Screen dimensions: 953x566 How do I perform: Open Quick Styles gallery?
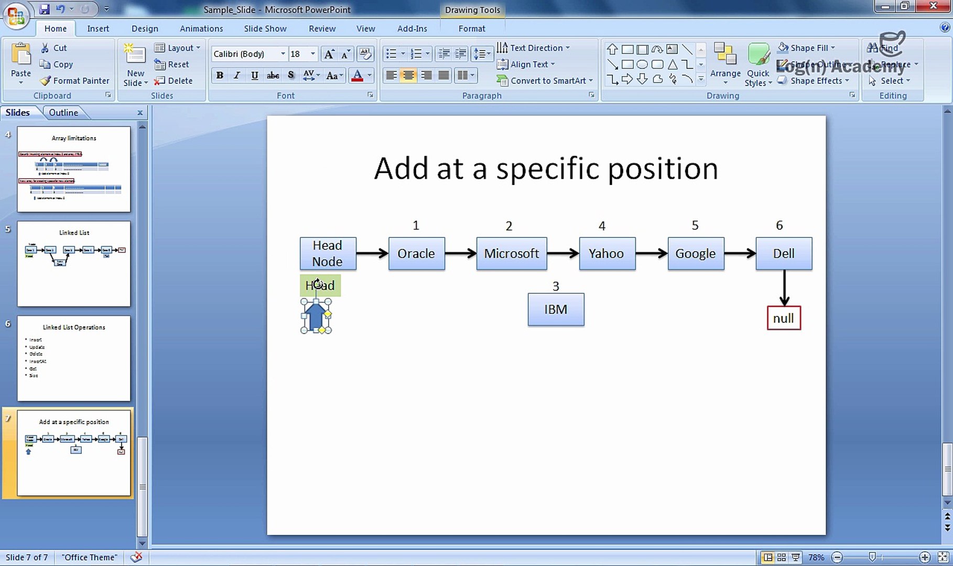(x=758, y=65)
